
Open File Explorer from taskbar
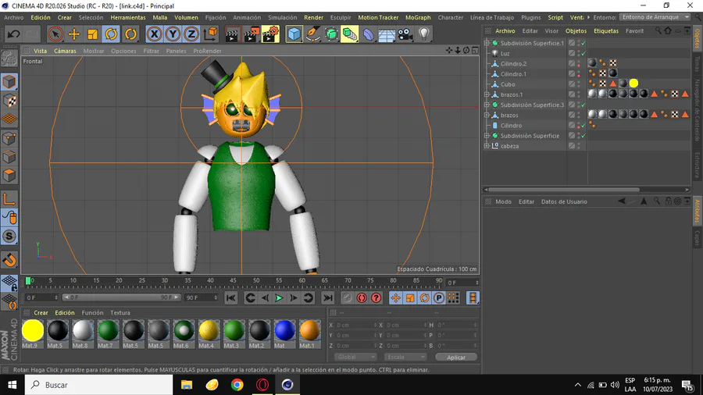[x=187, y=385]
